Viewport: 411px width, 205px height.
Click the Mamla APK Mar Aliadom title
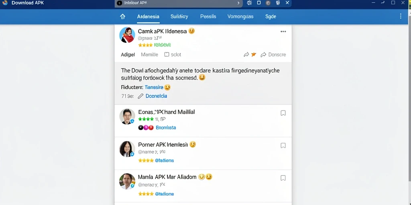click(x=167, y=177)
